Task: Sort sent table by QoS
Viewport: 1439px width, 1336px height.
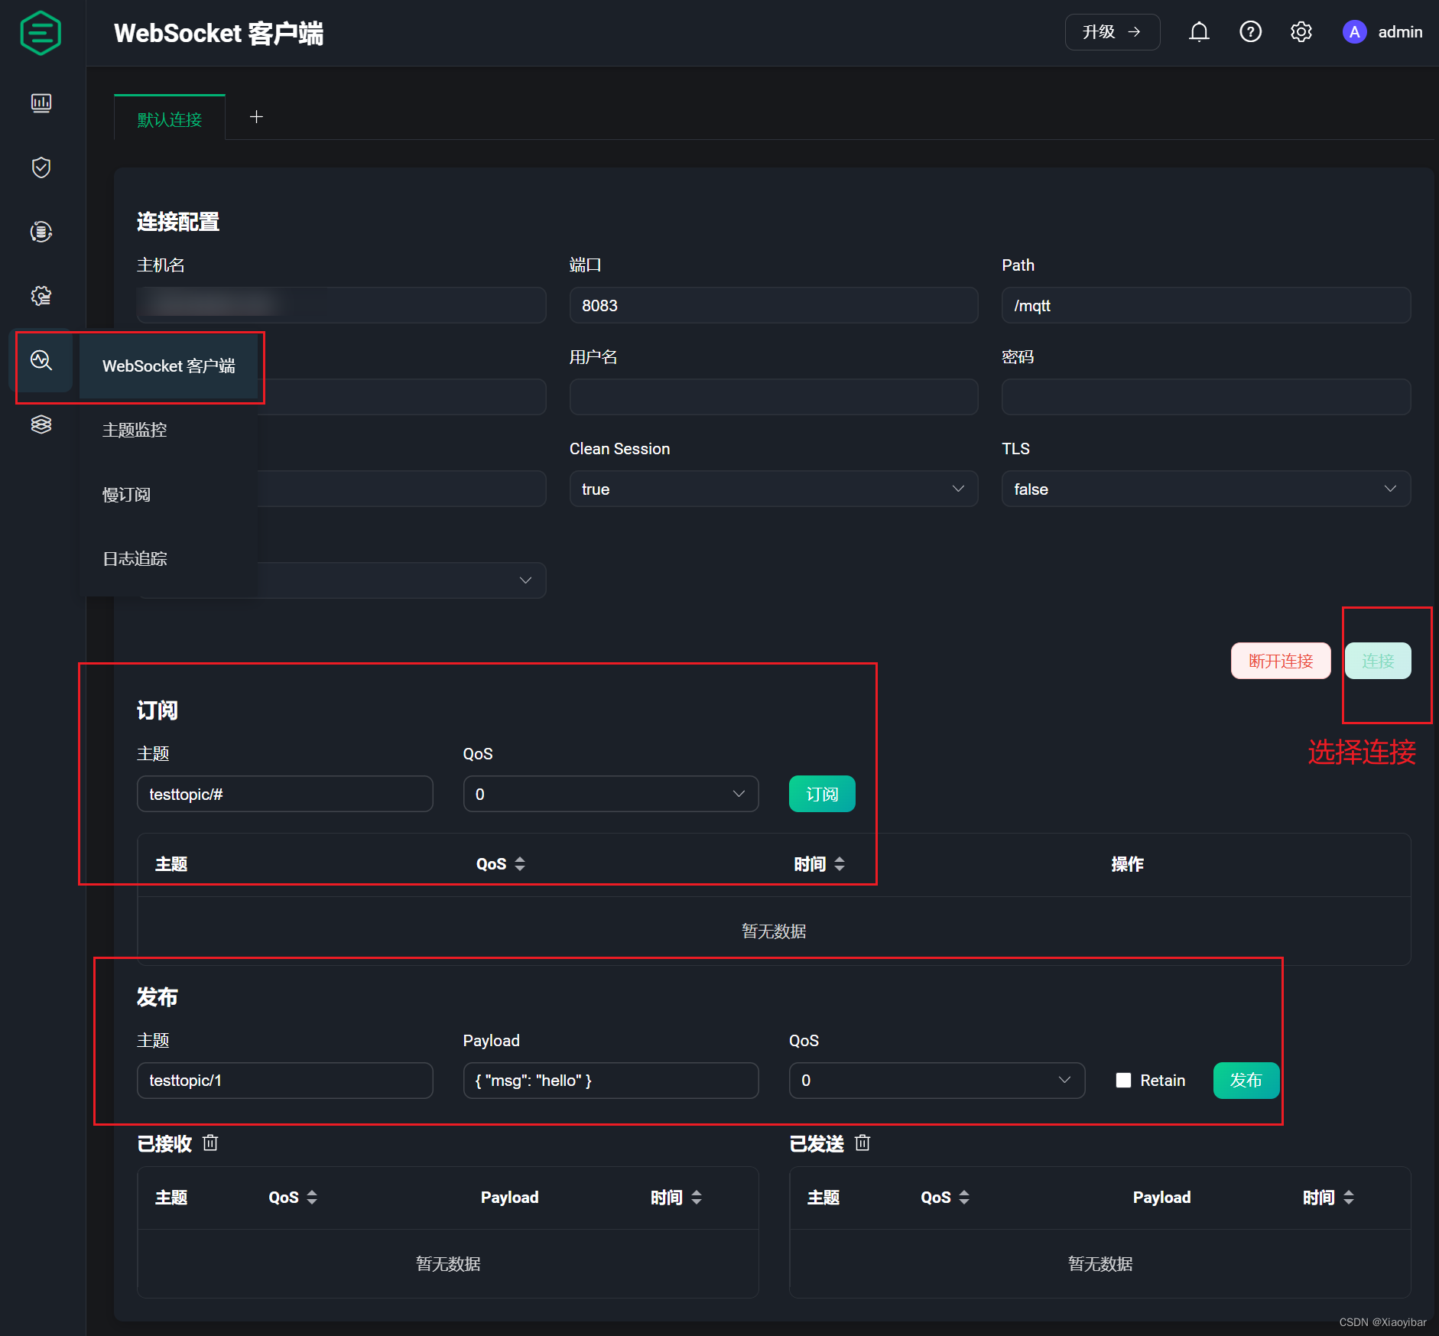Action: coord(964,1197)
